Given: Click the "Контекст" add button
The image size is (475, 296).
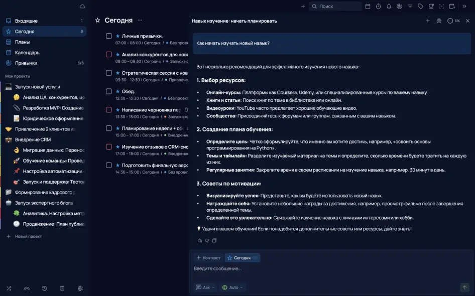Looking at the screenshot, I should tap(208, 258).
